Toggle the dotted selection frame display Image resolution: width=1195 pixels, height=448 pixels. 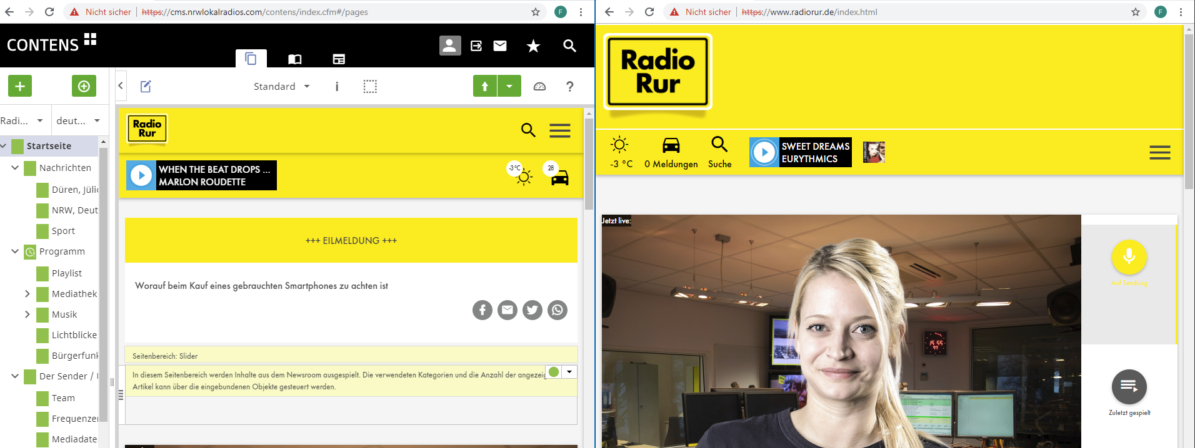[x=370, y=87]
